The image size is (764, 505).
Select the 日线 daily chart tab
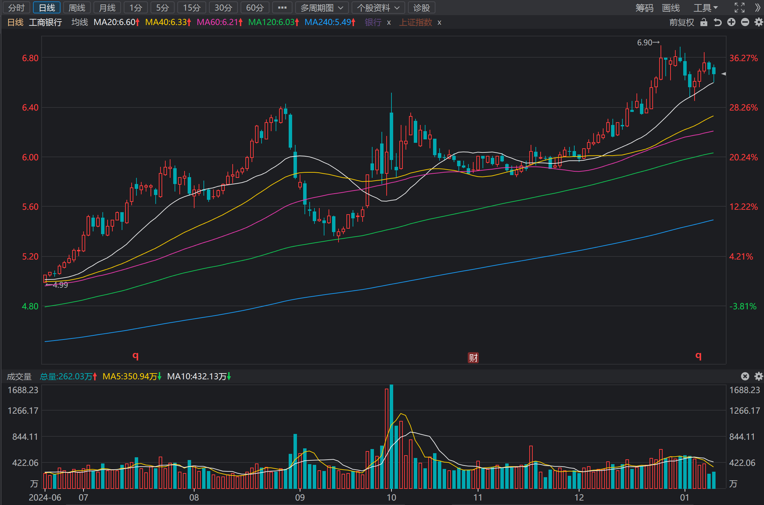coord(47,8)
